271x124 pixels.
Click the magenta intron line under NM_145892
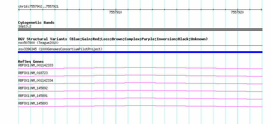140,91
